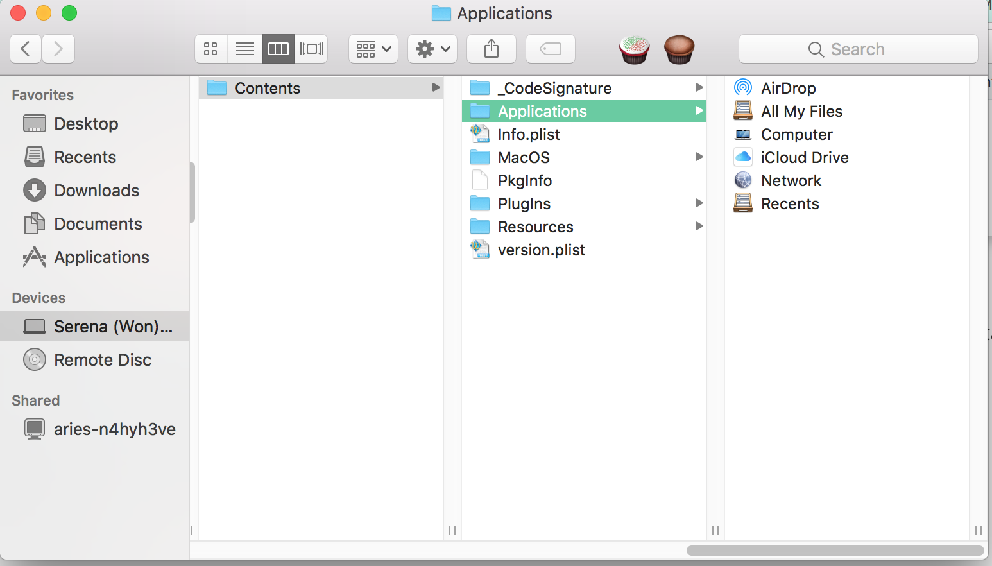This screenshot has width=992, height=566.
Task: Click the Resources folder icon
Action: coord(480,227)
